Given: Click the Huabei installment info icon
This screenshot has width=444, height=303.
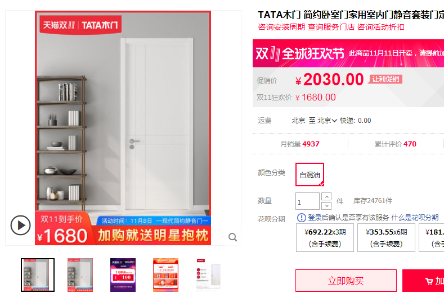Looking at the screenshot, I should tap(301, 218).
